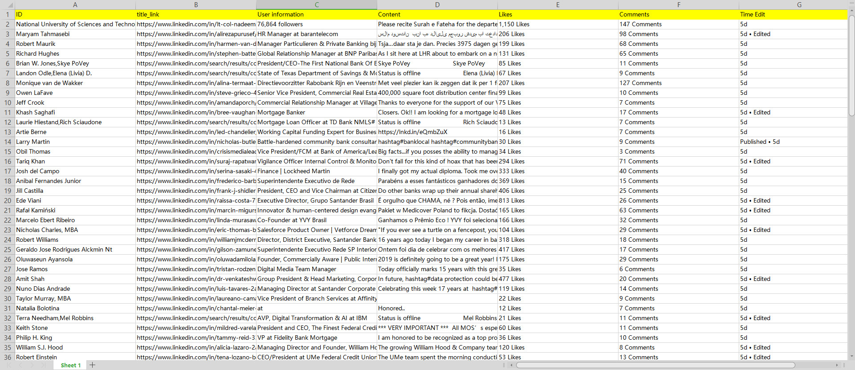Select the 'title_link' header cell
Image resolution: width=855 pixels, height=370 pixels.
point(196,14)
